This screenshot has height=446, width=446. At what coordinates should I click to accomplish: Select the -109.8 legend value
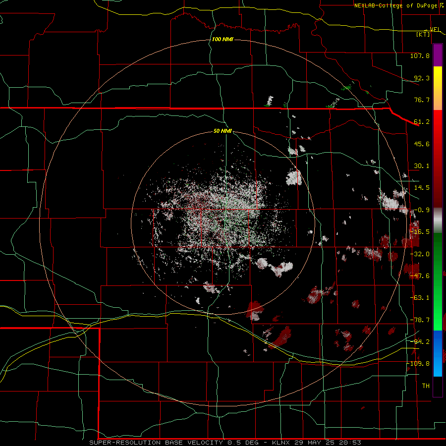(418, 364)
